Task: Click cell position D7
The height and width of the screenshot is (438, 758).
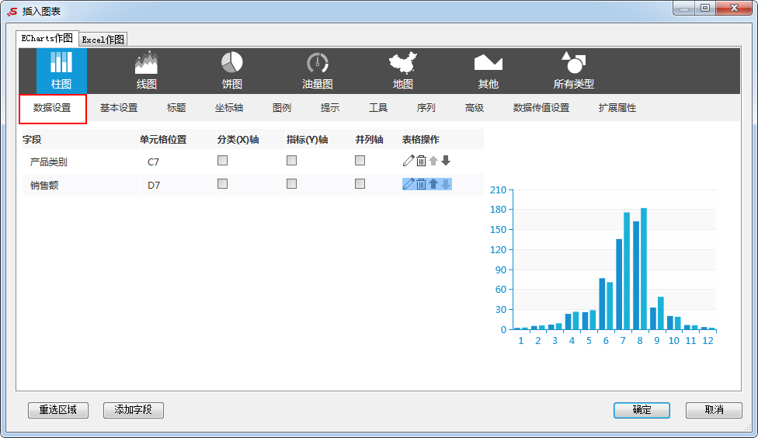Action: point(154,185)
